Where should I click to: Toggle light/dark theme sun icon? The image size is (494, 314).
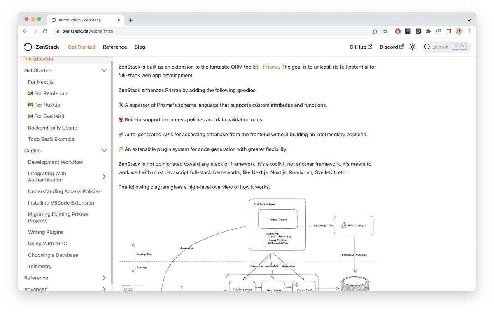[x=412, y=47]
